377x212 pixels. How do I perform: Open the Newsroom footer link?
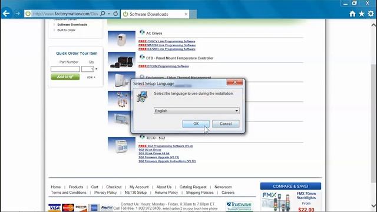(x=223, y=187)
